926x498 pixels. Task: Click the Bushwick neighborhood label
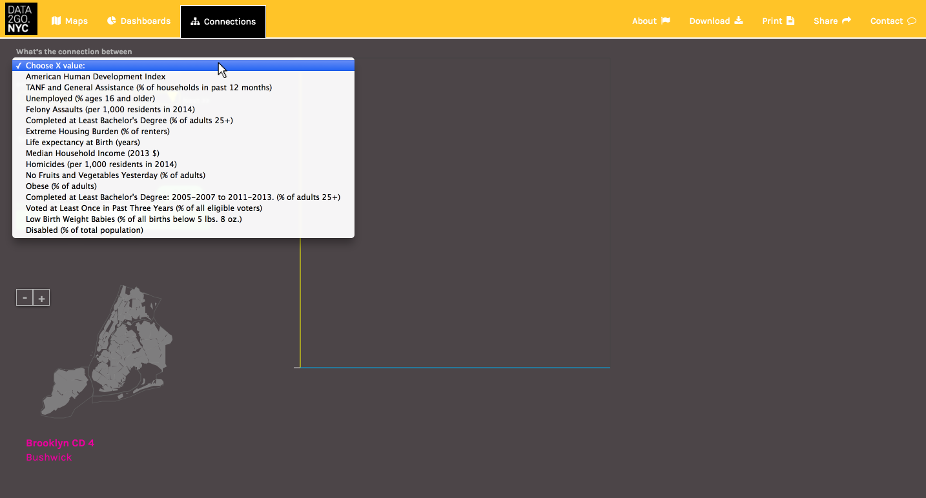49,457
